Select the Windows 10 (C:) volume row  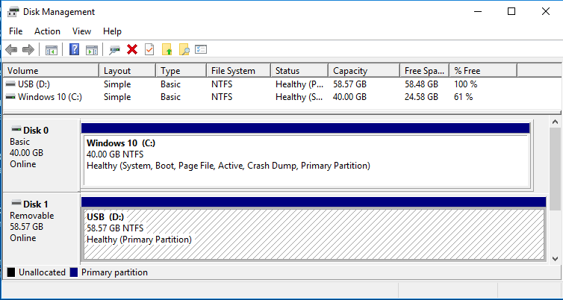pos(282,97)
